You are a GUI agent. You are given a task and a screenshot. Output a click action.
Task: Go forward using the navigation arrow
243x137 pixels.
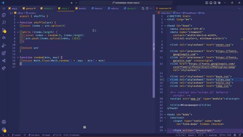point(76,3)
